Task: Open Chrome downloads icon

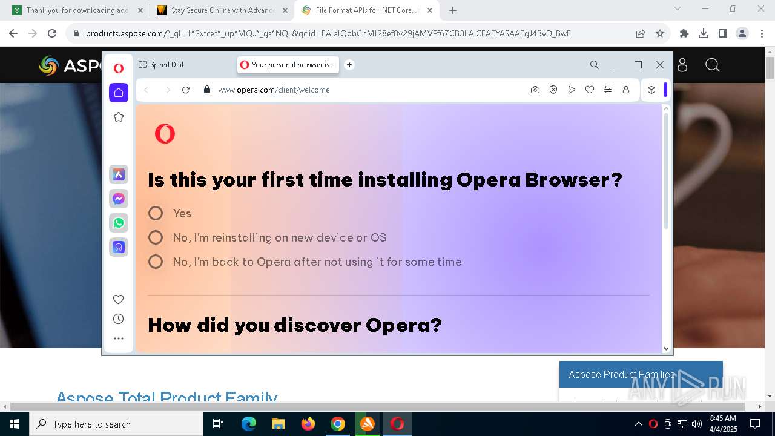Action: click(x=704, y=34)
